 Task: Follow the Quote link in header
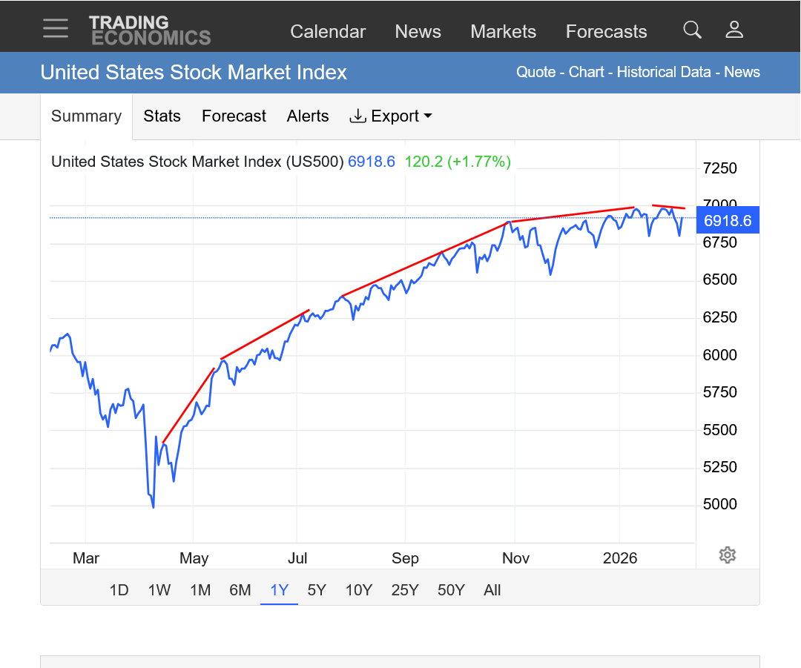[535, 72]
